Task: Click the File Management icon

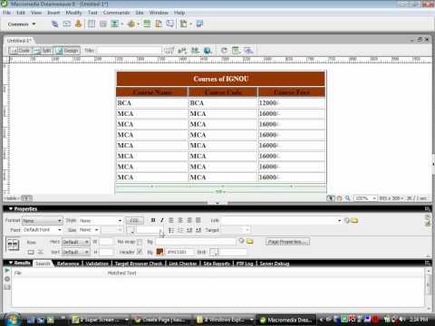Action: coord(196,51)
